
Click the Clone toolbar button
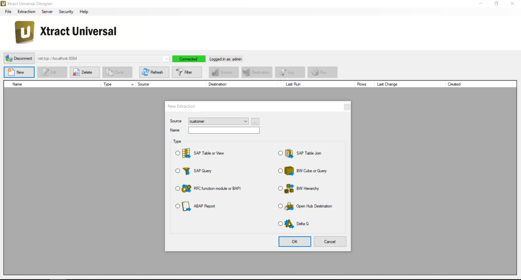(x=117, y=72)
